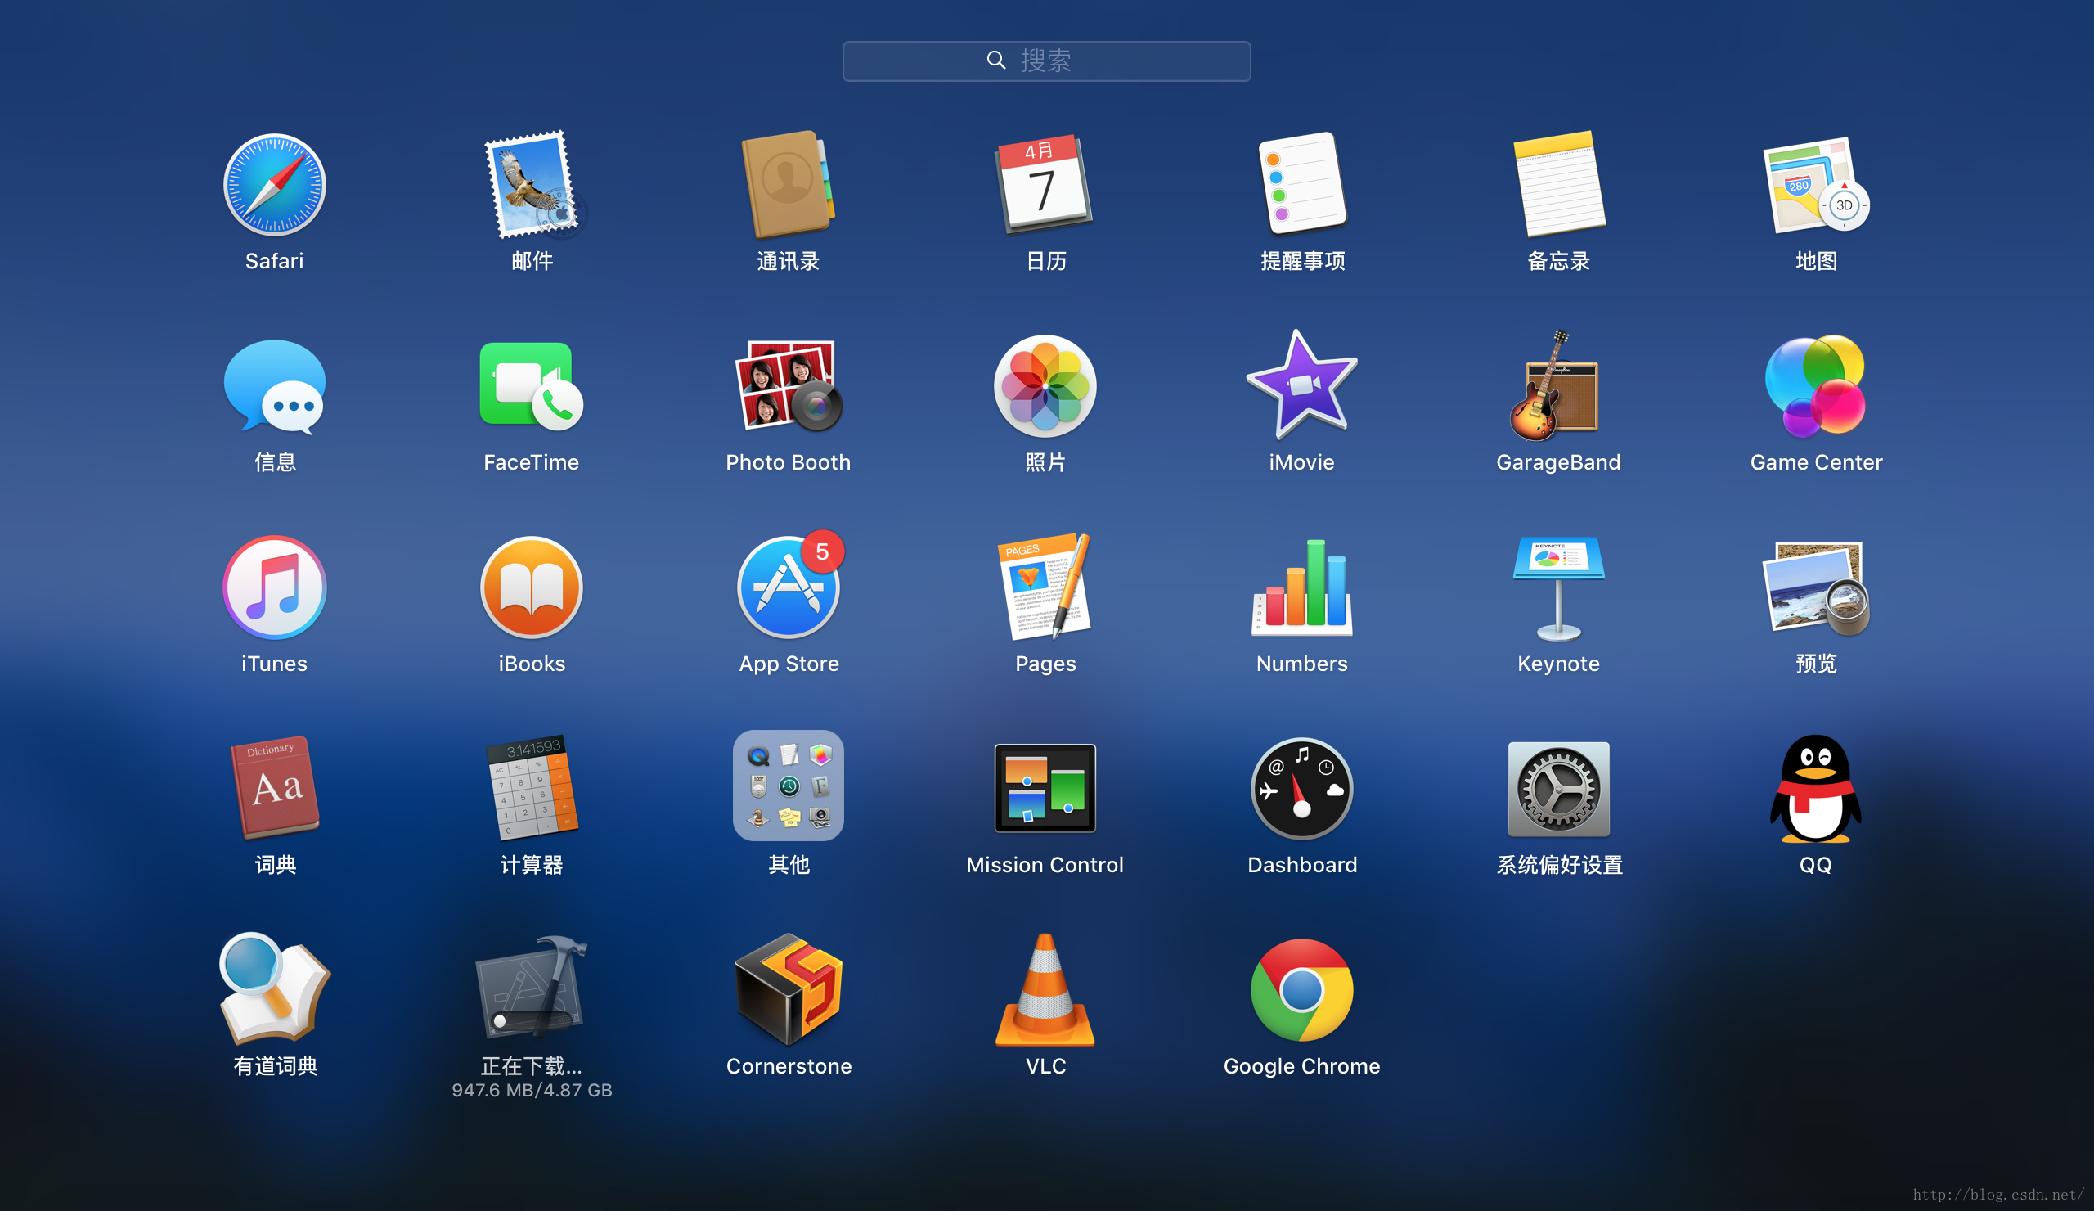This screenshot has height=1211, width=2094.
Task: Launch 提醒事项 reminders app
Action: click(x=1302, y=185)
